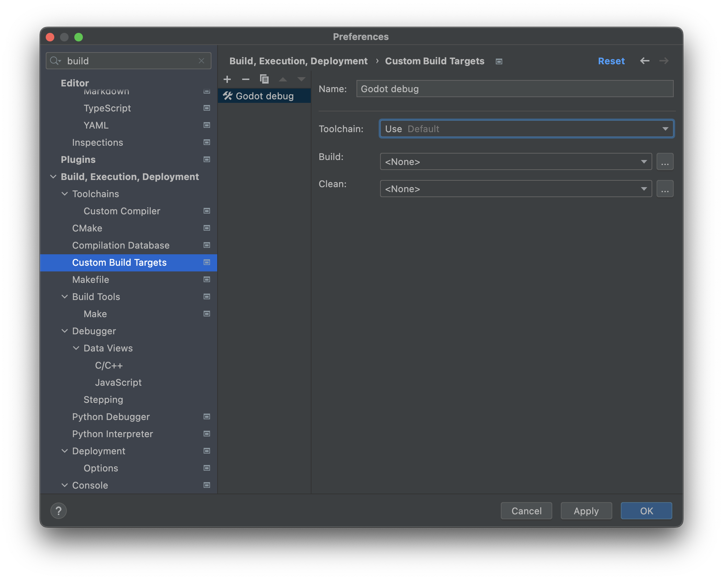The width and height of the screenshot is (723, 580).
Task: Click the remove target minus icon
Action: (x=245, y=79)
